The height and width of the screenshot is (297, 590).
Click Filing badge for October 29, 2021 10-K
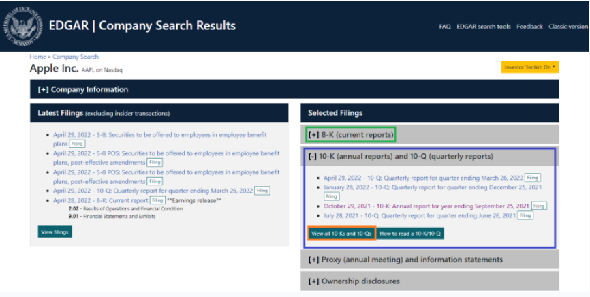click(539, 206)
